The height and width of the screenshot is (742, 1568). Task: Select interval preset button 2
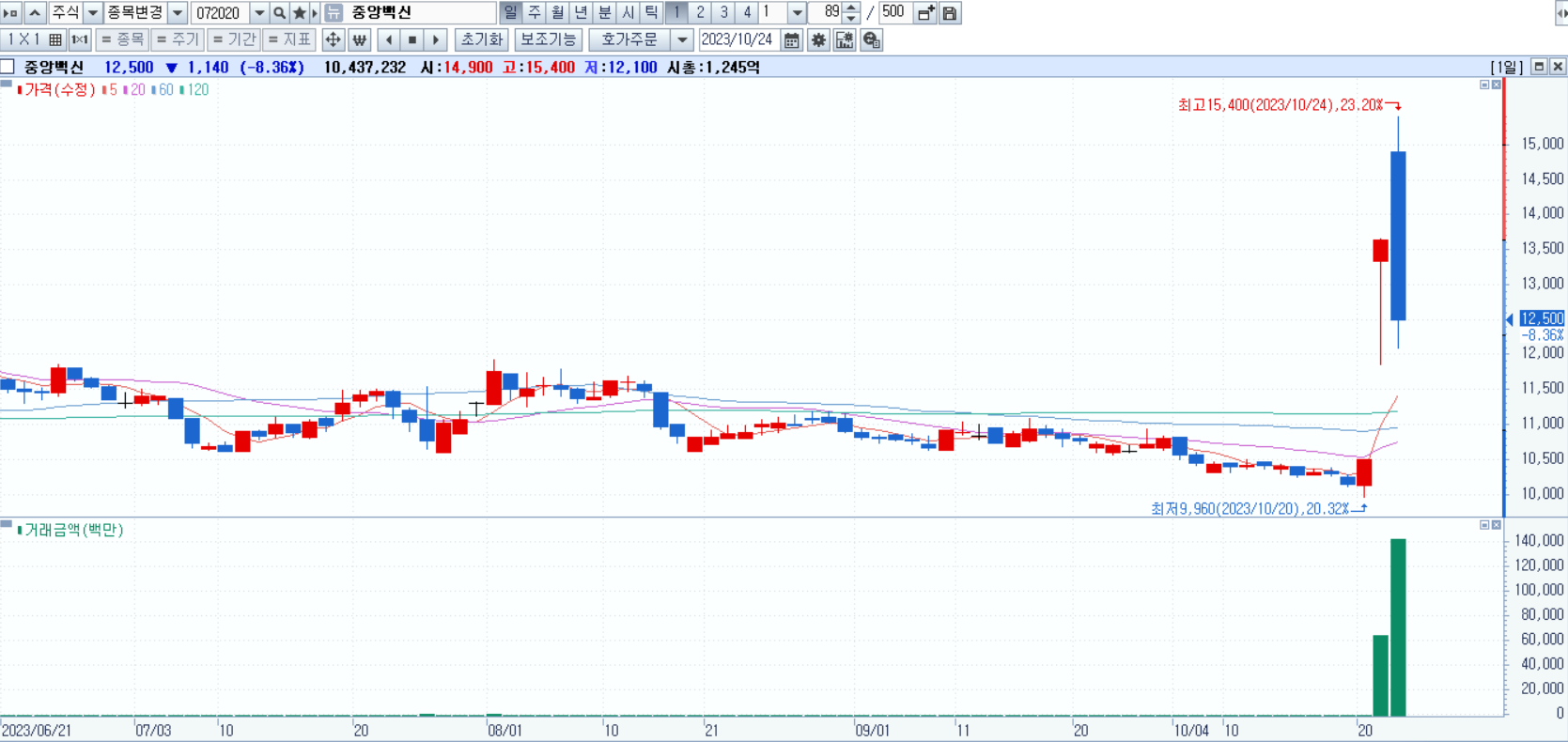pos(700,13)
